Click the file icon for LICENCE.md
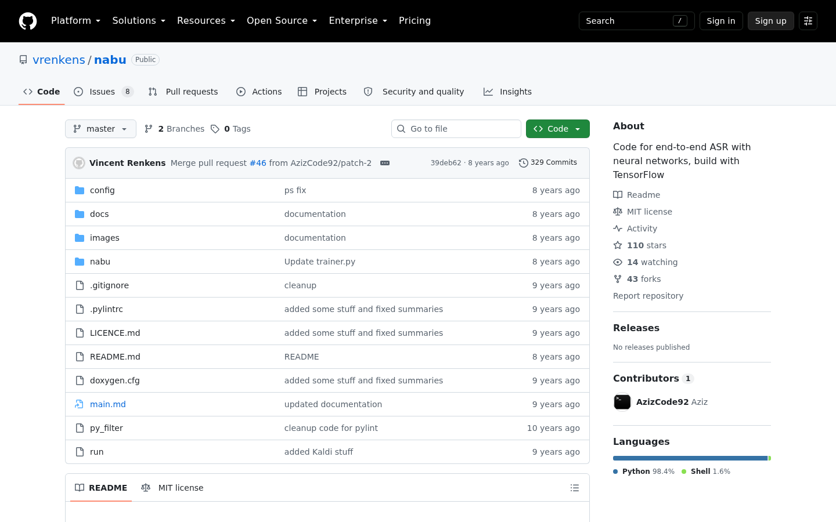The height and width of the screenshot is (522, 836). coord(80,333)
